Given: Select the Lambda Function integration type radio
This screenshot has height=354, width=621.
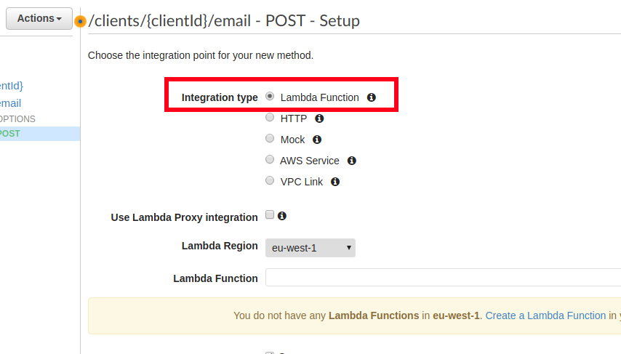Looking at the screenshot, I should (x=270, y=96).
